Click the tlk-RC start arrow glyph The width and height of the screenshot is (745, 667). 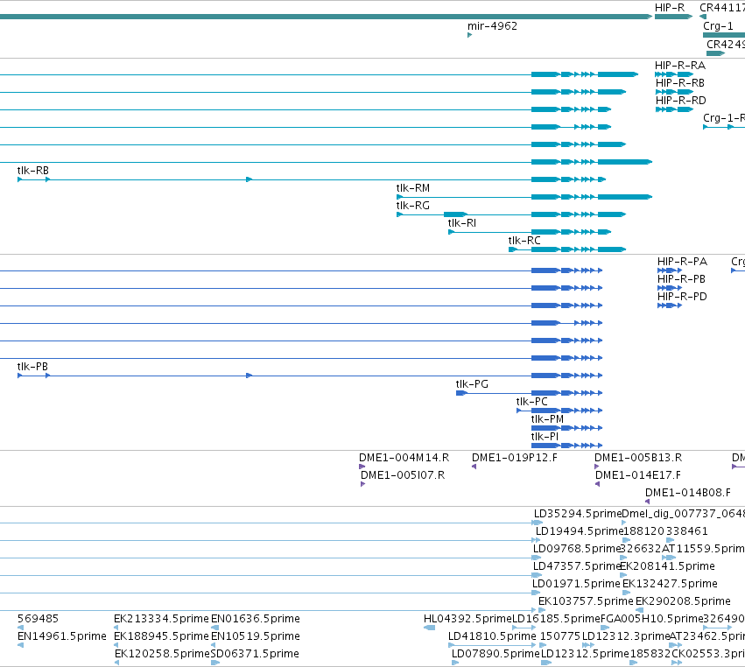(513, 249)
